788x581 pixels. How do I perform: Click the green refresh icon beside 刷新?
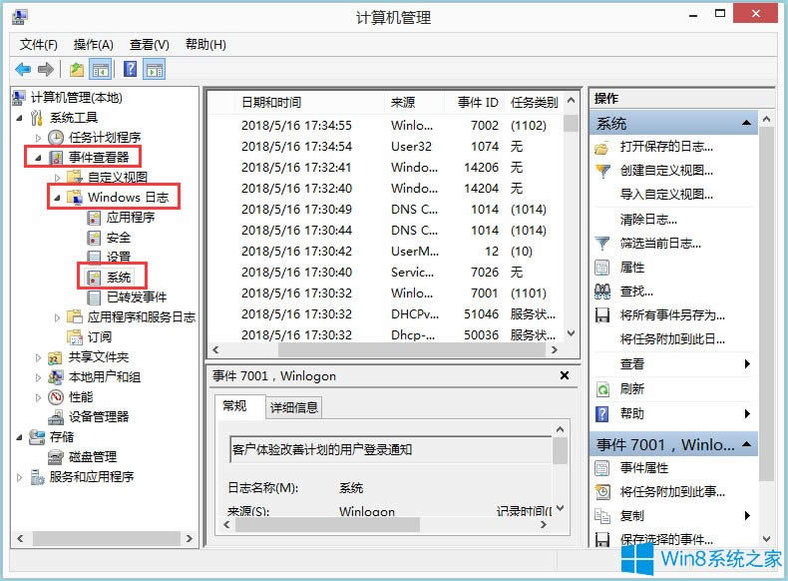click(x=601, y=389)
